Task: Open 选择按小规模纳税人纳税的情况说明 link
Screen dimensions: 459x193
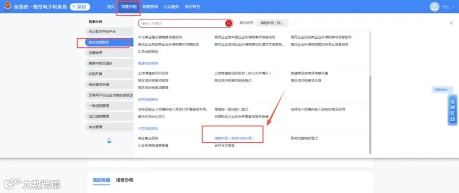Action: pos(318,109)
